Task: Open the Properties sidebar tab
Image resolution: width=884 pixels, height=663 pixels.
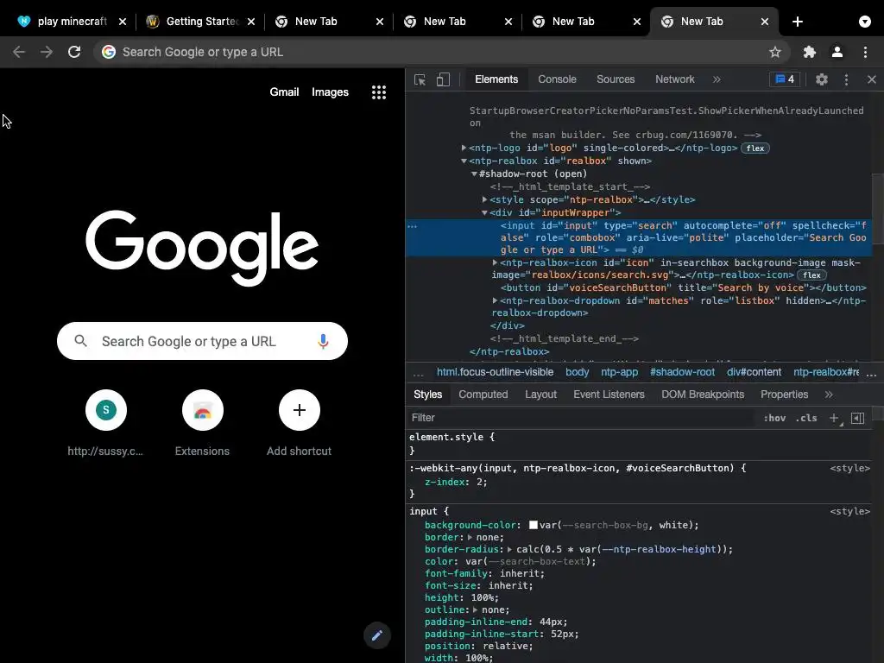Action: tap(784, 394)
